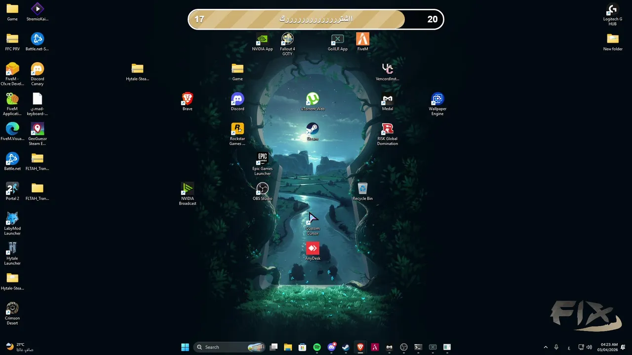This screenshot has height=355, width=632.
Task: Switch to Discord in the taskbar
Action: click(332, 347)
